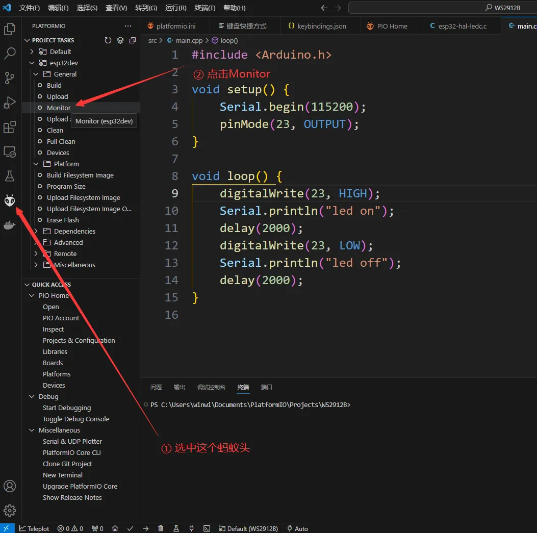The width and height of the screenshot is (537, 533).
Task: Collapse the Platform folder
Action: click(36, 164)
